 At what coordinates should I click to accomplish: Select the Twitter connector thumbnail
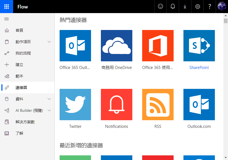[x=75, y=104]
